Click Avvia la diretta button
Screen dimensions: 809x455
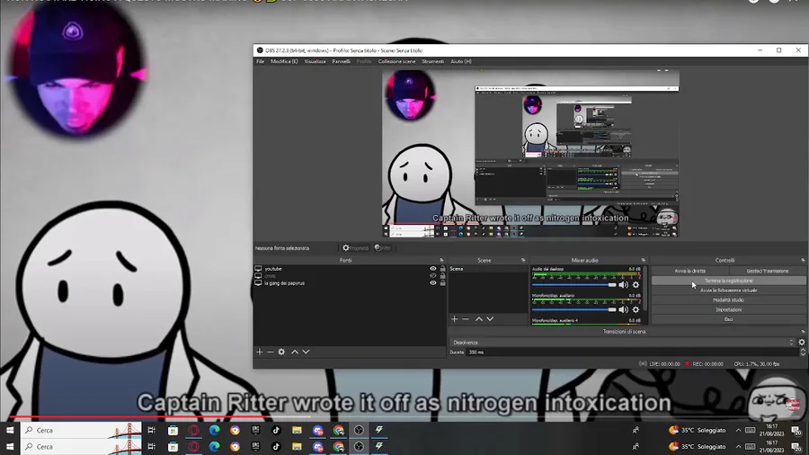tap(689, 271)
